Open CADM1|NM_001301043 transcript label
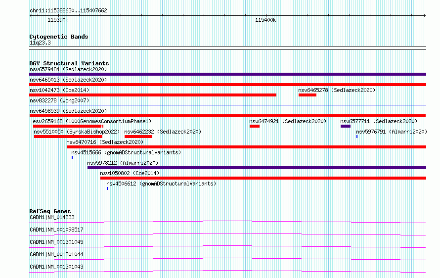This screenshot has width=440, height=278. [x=56, y=267]
